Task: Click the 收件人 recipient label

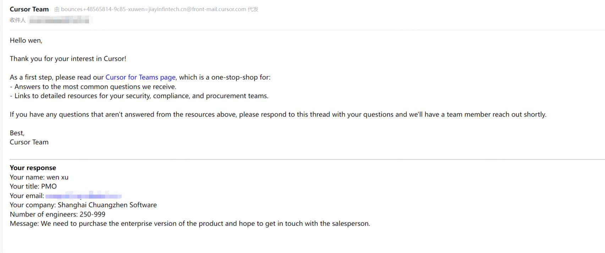Action: pos(18,21)
